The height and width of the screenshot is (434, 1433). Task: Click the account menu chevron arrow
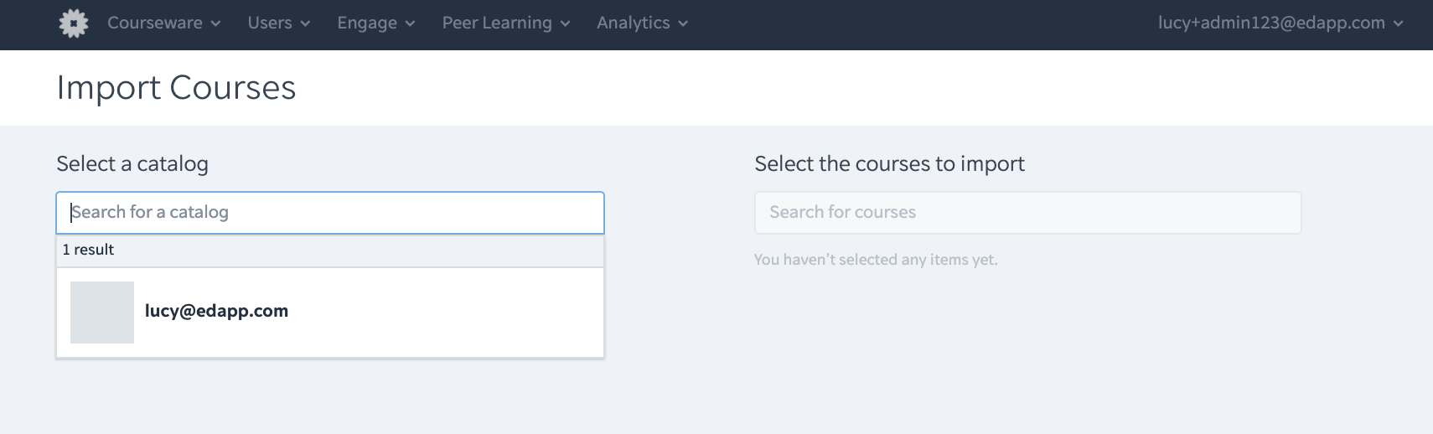[1398, 24]
